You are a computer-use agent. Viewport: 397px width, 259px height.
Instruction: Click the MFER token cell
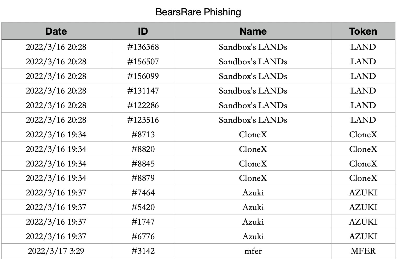pyautogui.click(x=363, y=251)
